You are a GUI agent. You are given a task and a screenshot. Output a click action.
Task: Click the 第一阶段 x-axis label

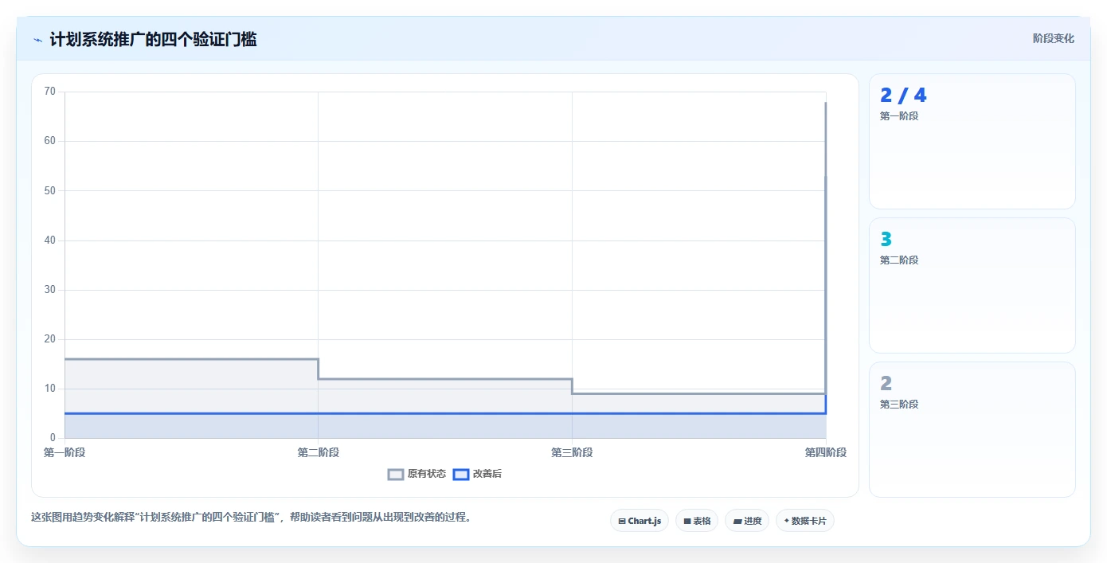click(x=65, y=452)
